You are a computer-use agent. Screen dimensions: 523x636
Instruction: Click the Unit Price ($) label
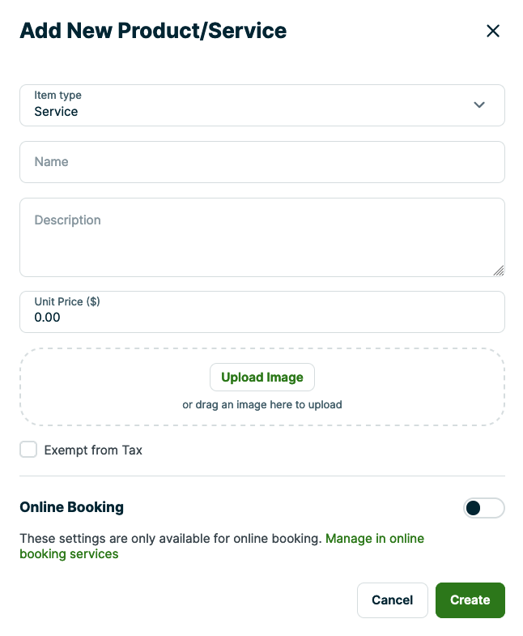pos(66,301)
